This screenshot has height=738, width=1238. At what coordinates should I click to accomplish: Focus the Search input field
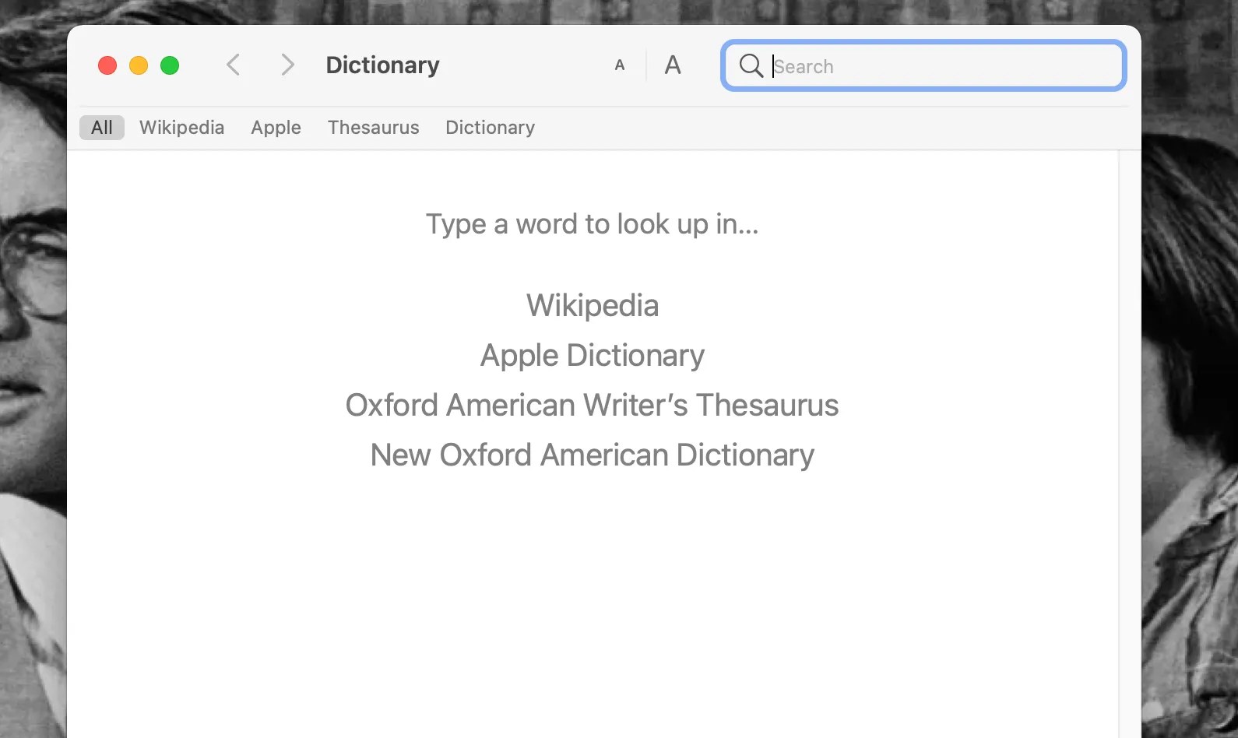[x=923, y=65]
